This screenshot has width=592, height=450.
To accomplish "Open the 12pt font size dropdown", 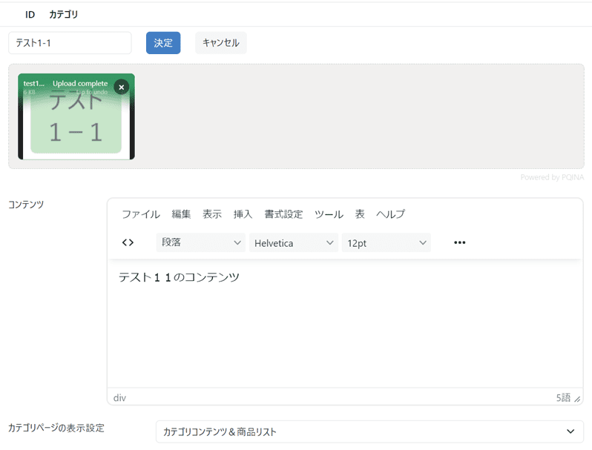I will (387, 242).
